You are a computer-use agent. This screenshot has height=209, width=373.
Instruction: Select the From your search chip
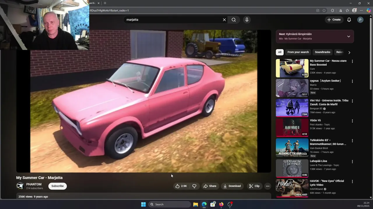(x=298, y=52)
